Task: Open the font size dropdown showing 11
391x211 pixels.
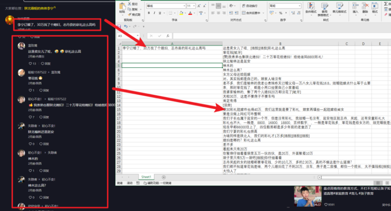Action: [191, 6]
